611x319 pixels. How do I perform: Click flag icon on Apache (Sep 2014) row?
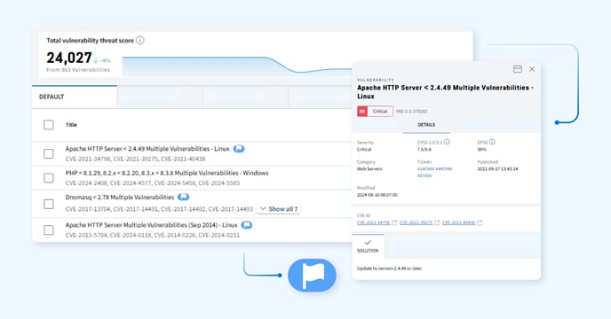click(x=246, y=225)
